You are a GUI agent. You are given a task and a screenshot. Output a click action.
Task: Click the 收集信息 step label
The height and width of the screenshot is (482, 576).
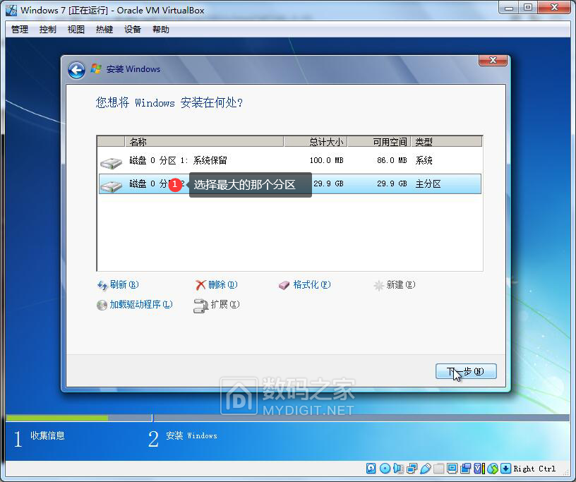pyautogui.click(x=47, y=435)
